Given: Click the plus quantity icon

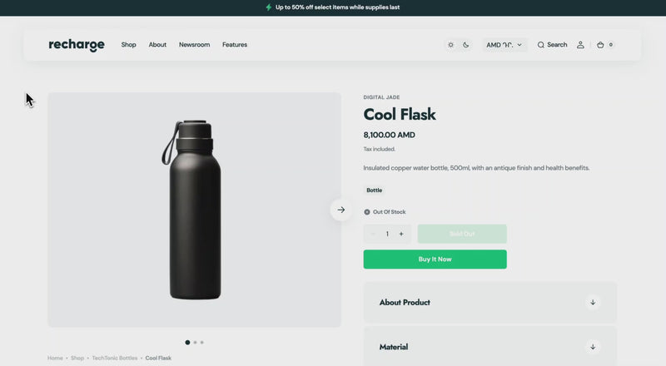Looking at the screenshot, I should pyautogui.click(x=401, y=234).
